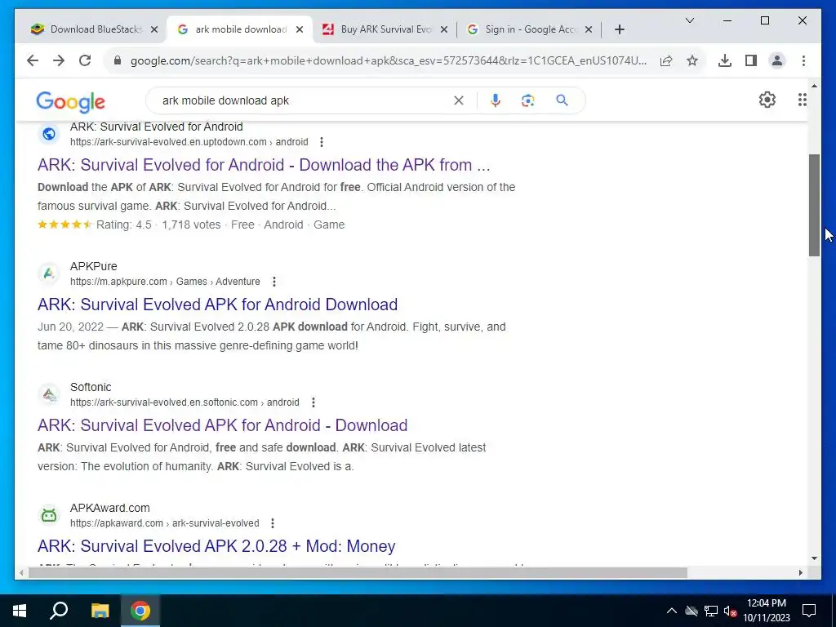View site information via the lock icon
The width and height of the screenshot is (836, 627).
point(118,60)
